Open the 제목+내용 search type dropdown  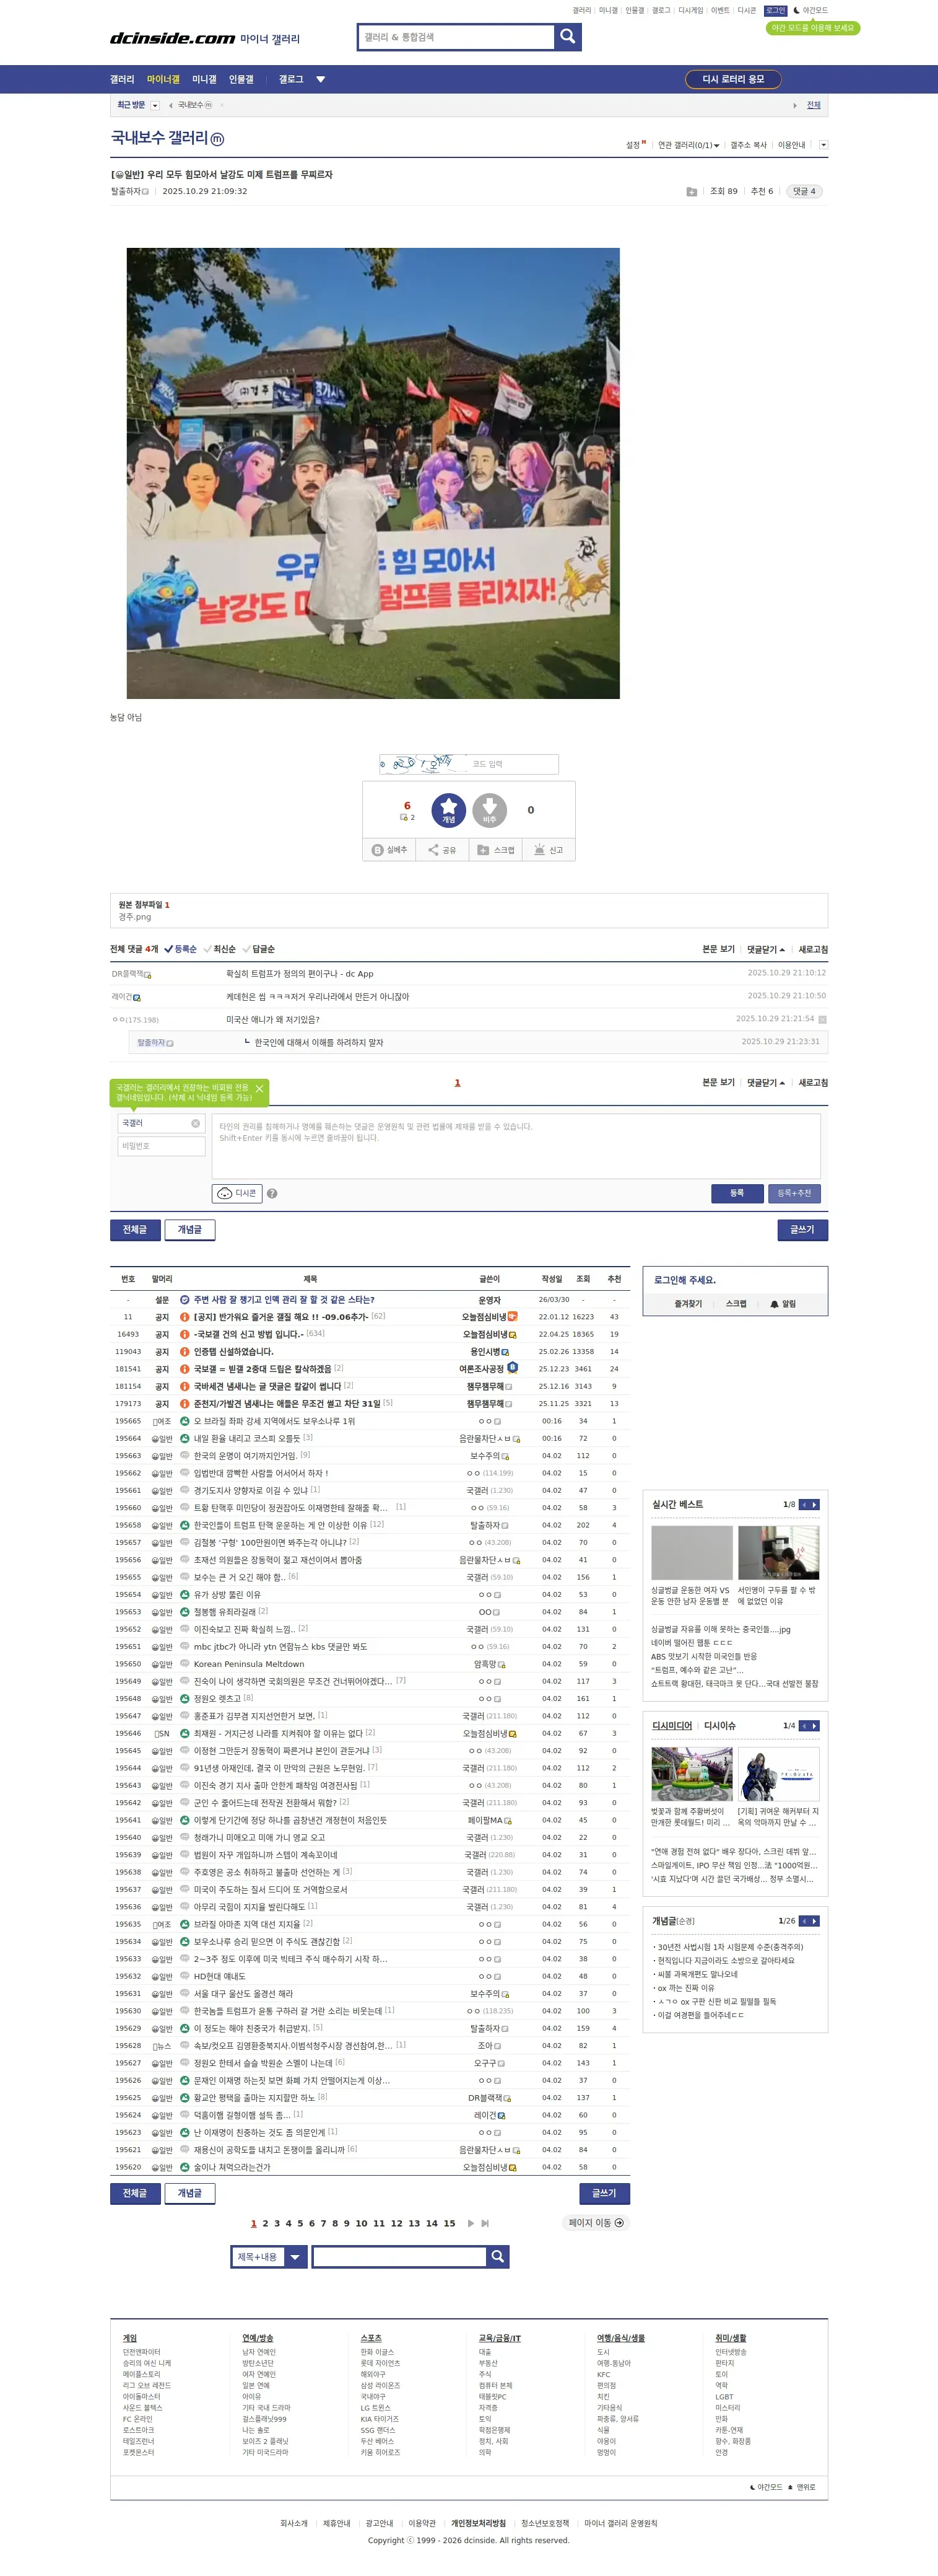tap(267, 2256)
